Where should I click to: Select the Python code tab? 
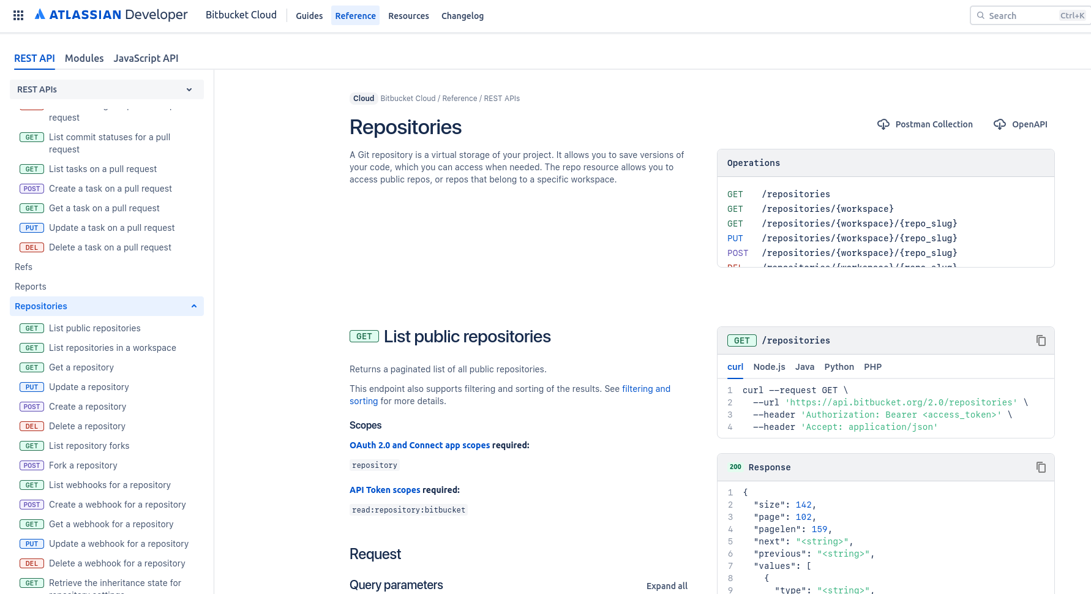839,367
